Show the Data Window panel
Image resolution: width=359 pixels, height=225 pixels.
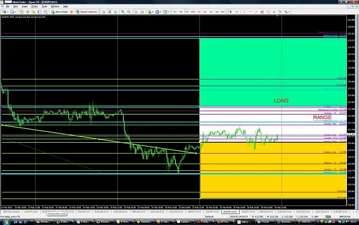point(28,12)
